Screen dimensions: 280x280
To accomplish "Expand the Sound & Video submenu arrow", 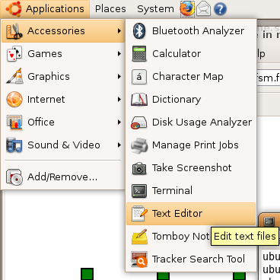I will click(x=119, y=145).
